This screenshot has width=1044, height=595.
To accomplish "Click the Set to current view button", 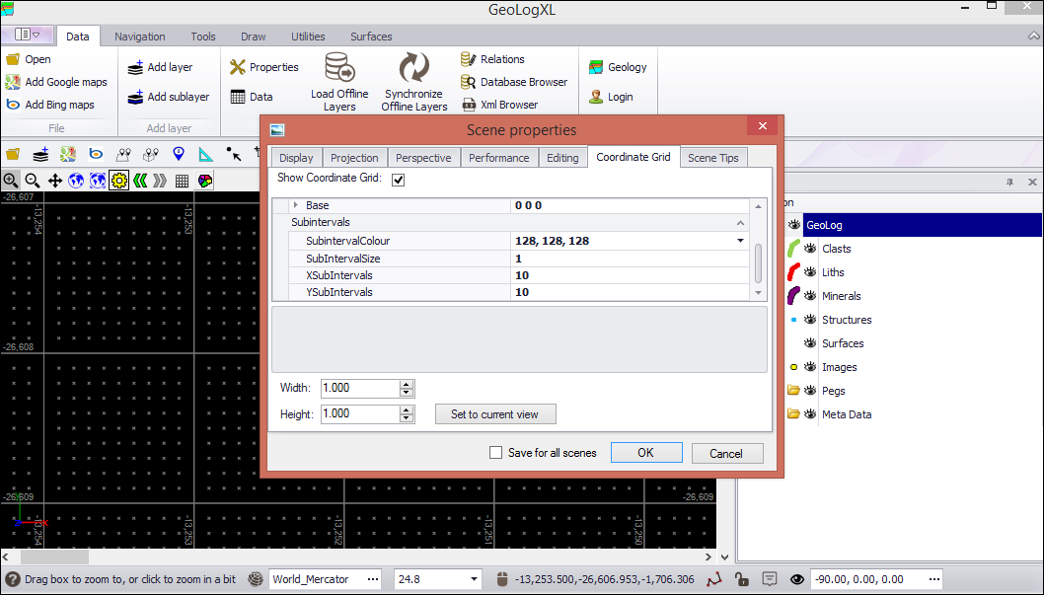I will [x=495, y=414].
